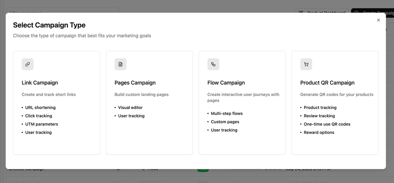
Task: Close the Select Campaign Type dialog
Action: pyautogui.click(x=378, y=20)
